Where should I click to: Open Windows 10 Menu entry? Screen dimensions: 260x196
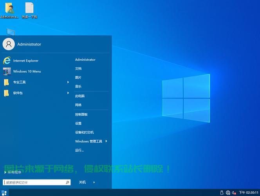(x=22, y=71)
